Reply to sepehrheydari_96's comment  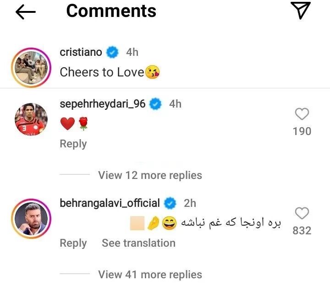point(73,144)
